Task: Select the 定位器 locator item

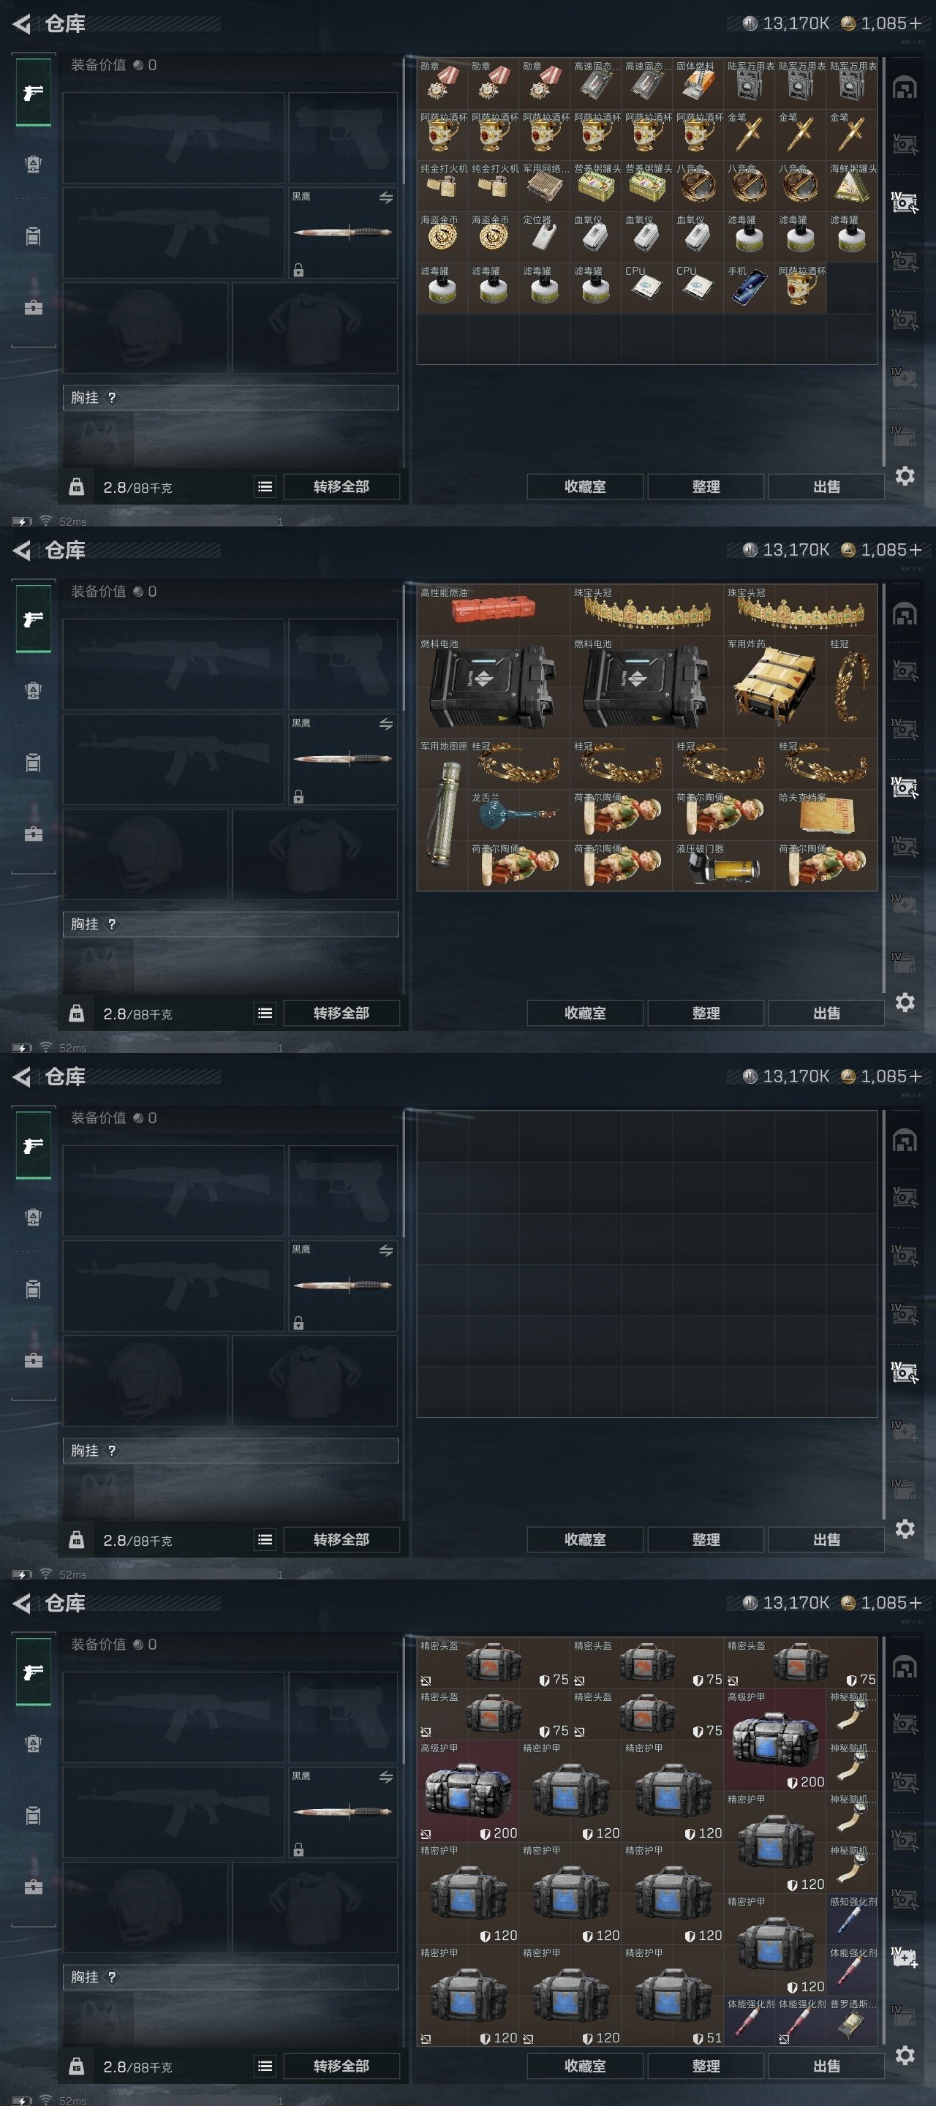Action: (543, 237)
